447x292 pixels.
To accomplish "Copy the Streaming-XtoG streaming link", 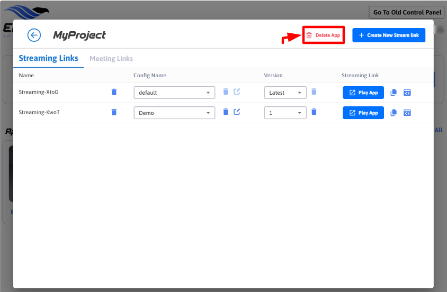I will (394, 93).
